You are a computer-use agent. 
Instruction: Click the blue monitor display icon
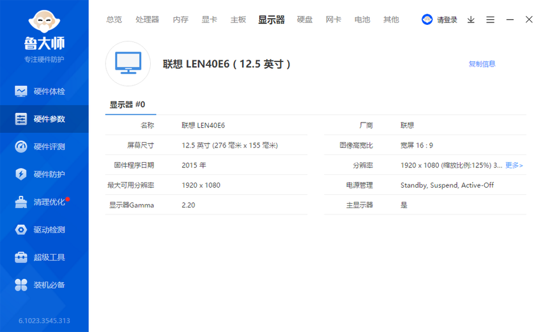[128, 63]
